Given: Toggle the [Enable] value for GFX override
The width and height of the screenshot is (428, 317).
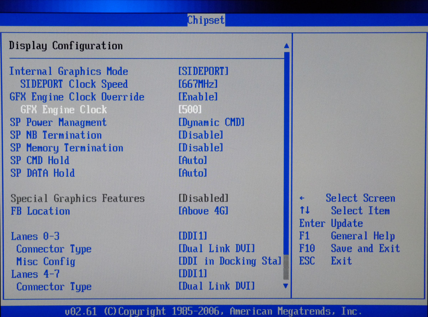Looking at the screenshot, I should pos(198,97).
